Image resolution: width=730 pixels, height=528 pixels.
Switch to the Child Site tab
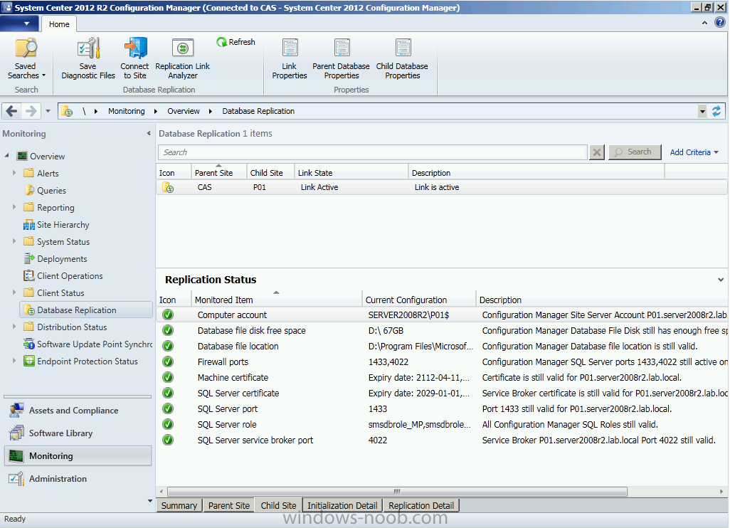point(278,506)
